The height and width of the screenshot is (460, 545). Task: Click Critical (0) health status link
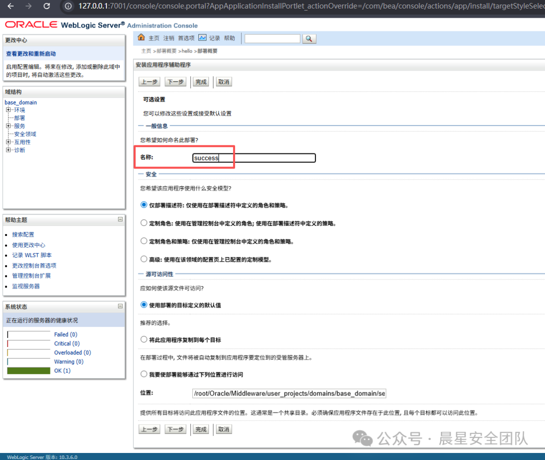point(67,343)
